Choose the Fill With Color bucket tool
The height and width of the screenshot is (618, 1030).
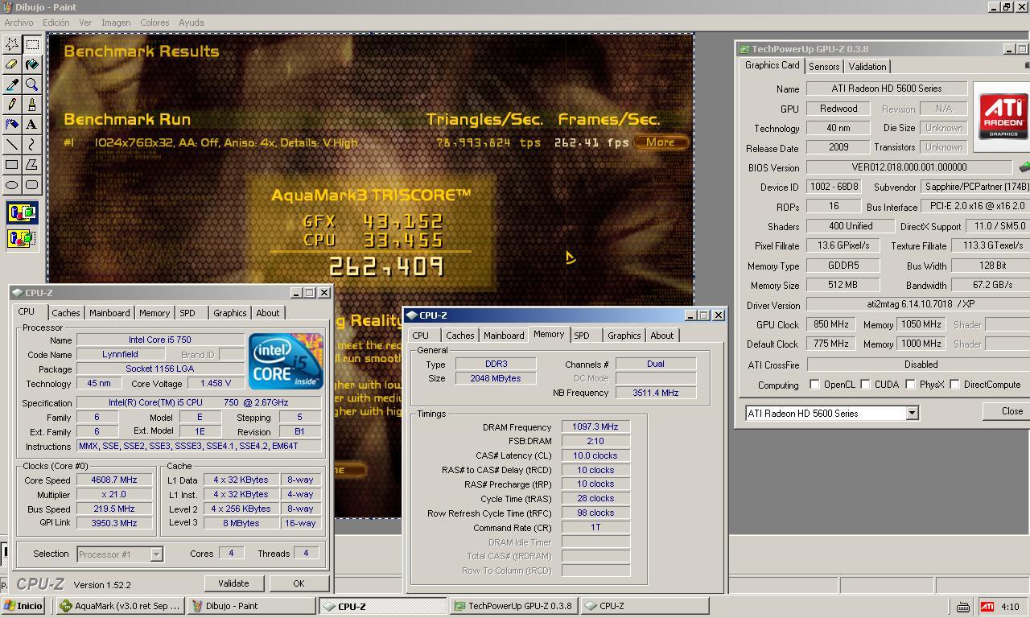coord(32,64)
